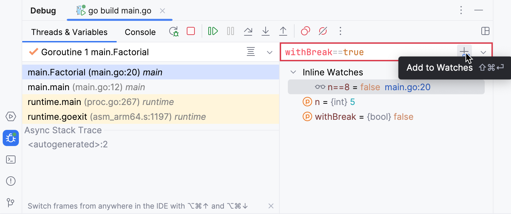This screenshot has height=214, width=511.
Task: Open the goroutine selector dropdown
Action: 269,52
